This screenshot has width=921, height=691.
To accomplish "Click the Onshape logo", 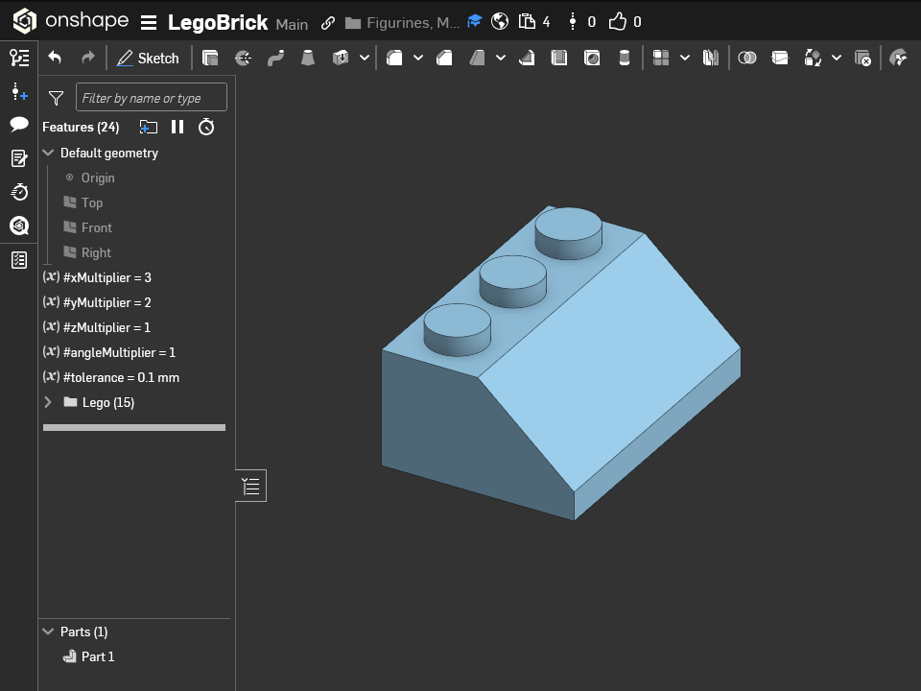I will coord(70,21).
